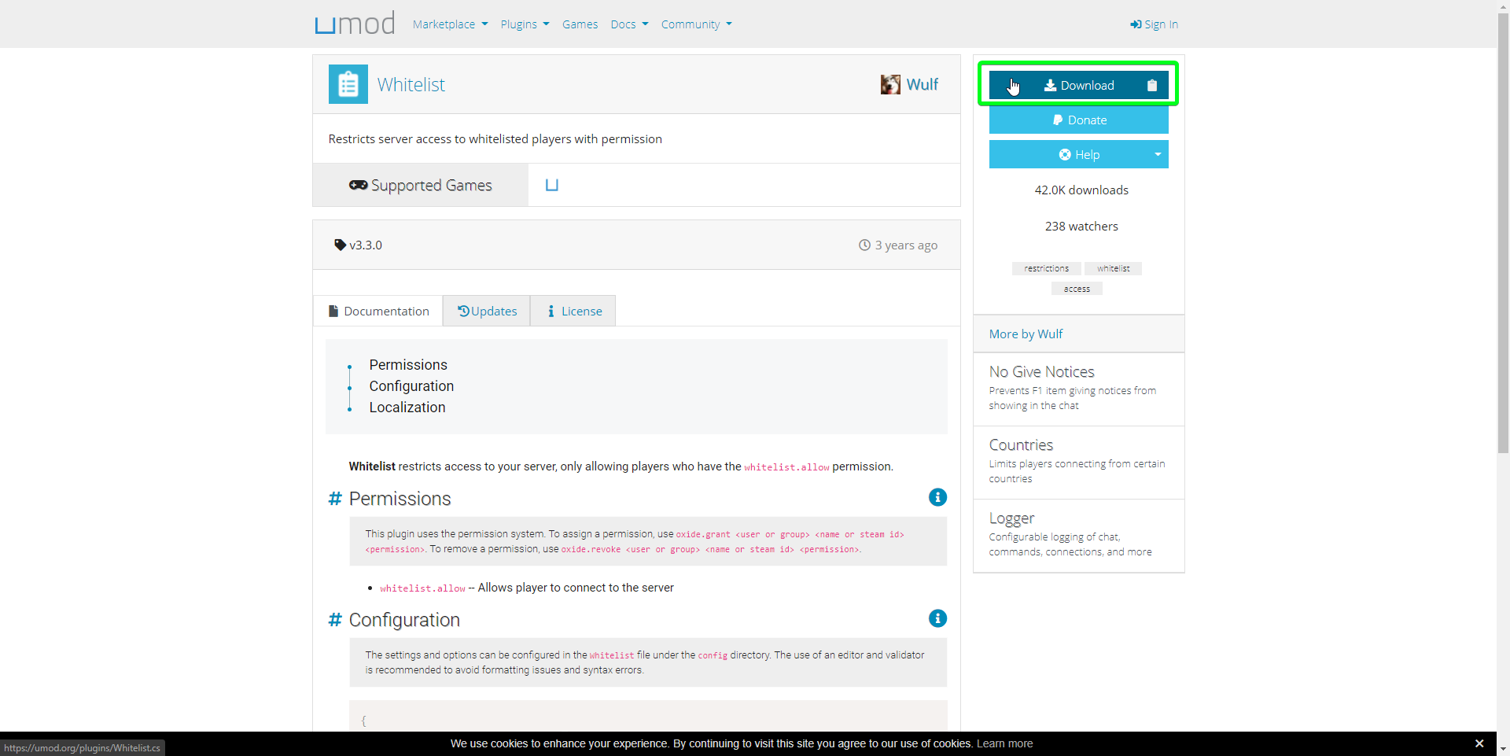Click the Donate button
Screen dimensions: 1510x756
(x=1079, y=120)
